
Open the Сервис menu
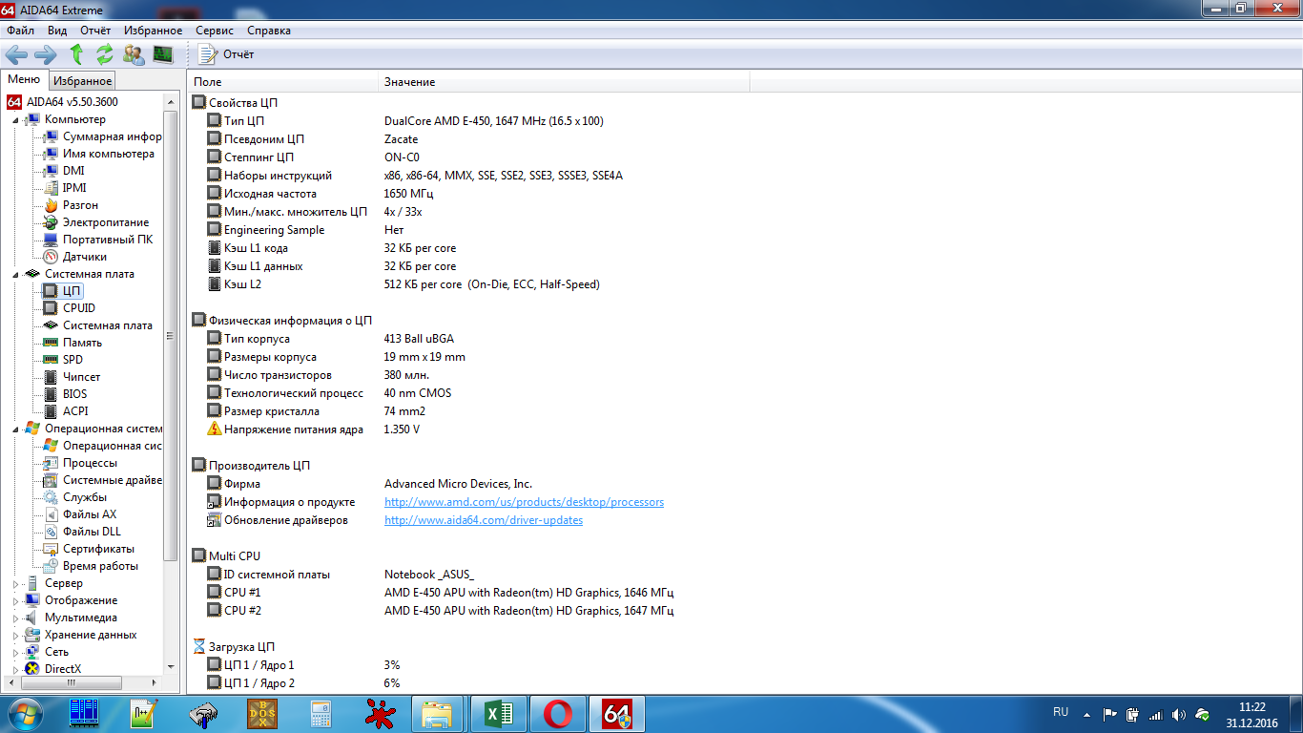(215, 31)
